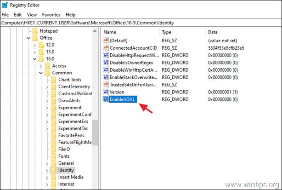Click the tree pane scroll up arrow
This screenshot has width=282, height=190.
[95, 31]
